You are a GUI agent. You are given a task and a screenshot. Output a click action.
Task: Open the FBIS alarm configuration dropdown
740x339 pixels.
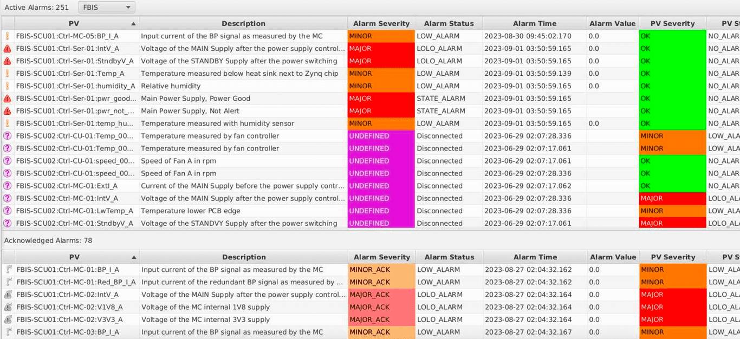pos(107,8)
